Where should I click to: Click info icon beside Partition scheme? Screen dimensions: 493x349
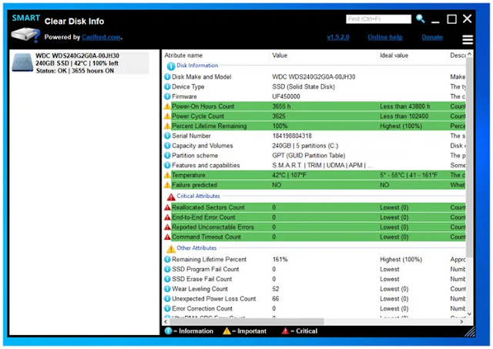click(x=168, y=156)
